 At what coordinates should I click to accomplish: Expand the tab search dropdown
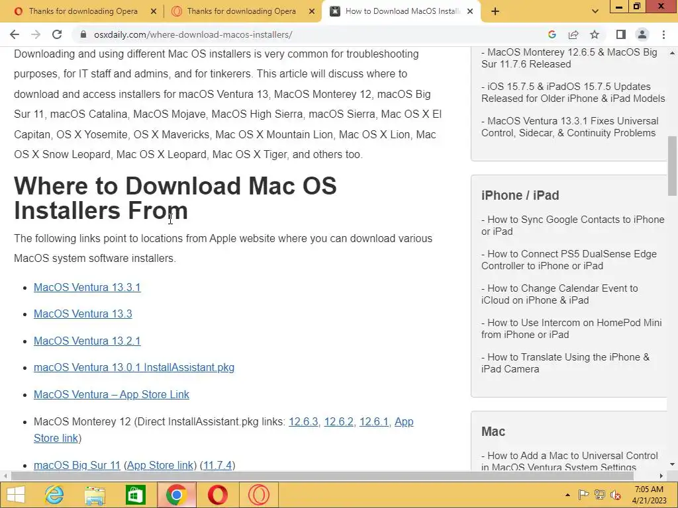click(x=595, y=12)
